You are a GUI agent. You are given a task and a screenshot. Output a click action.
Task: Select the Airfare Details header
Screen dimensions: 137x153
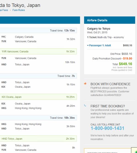point(110,20)
